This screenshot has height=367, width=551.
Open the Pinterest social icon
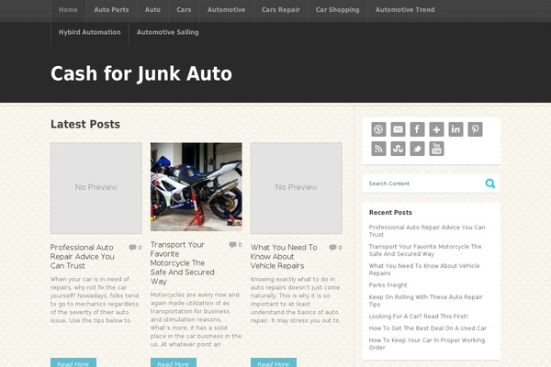point(475,129)
